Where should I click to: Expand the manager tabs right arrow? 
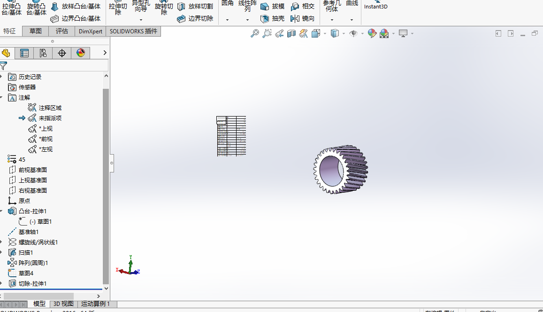(x=105, y=53)
